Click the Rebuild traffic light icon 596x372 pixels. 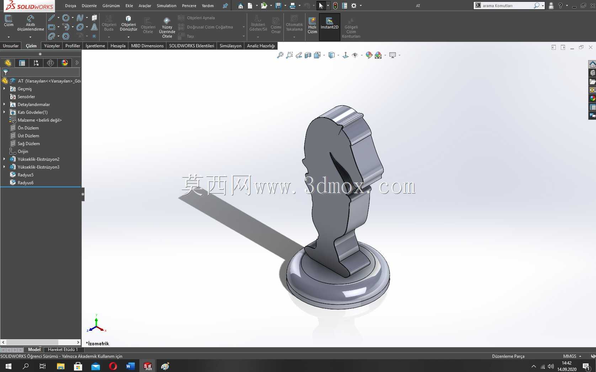(x=335, y=6)
